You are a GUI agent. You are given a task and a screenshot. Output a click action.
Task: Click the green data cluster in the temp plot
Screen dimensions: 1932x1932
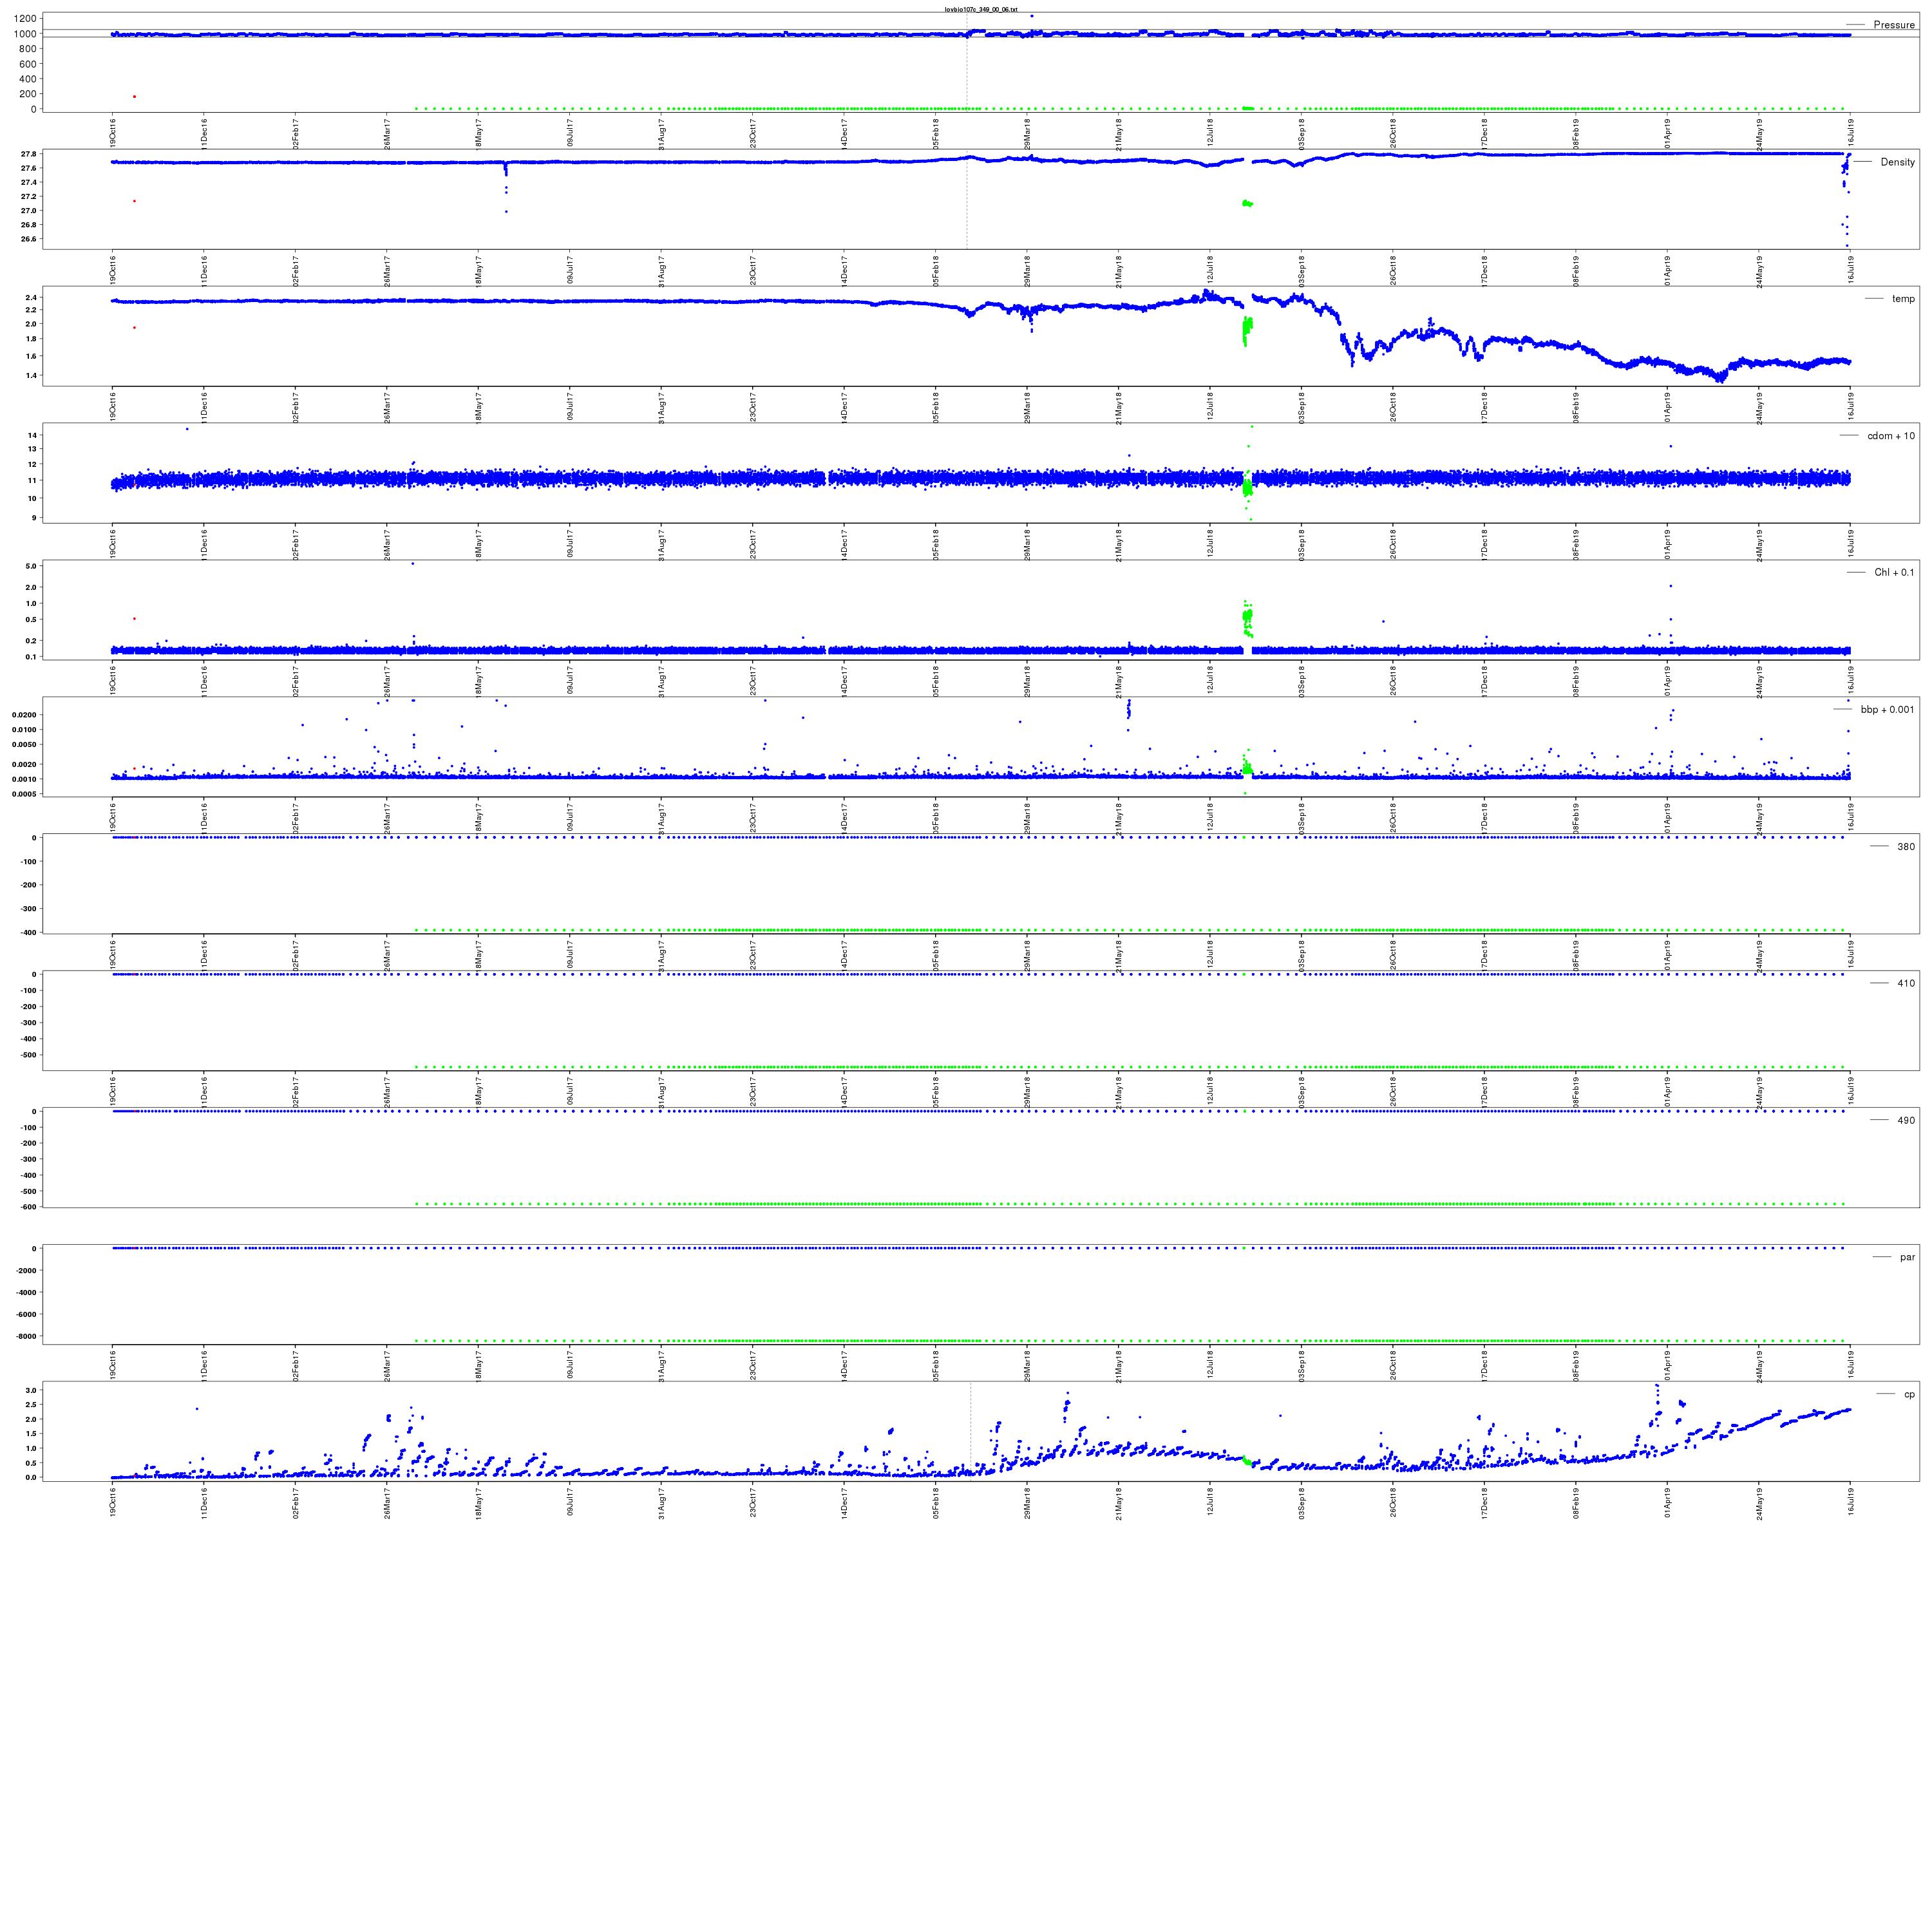[1247, 331]
